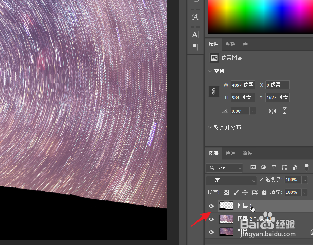Viewport: 313px width, 245px height.
Task: Filter layers by pixel layers
Action: tap(253, 167)
